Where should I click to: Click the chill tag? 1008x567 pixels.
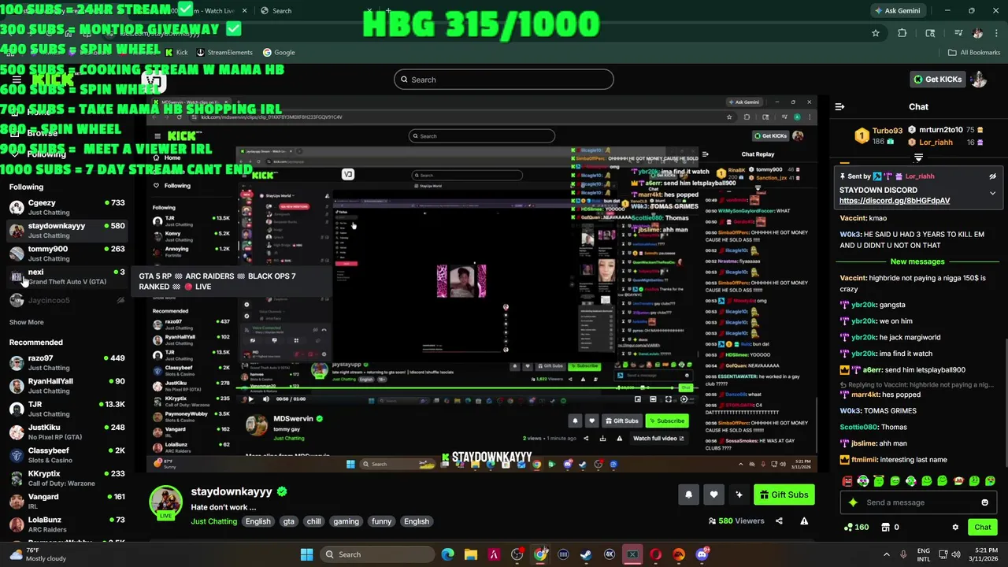coord(313,521)
